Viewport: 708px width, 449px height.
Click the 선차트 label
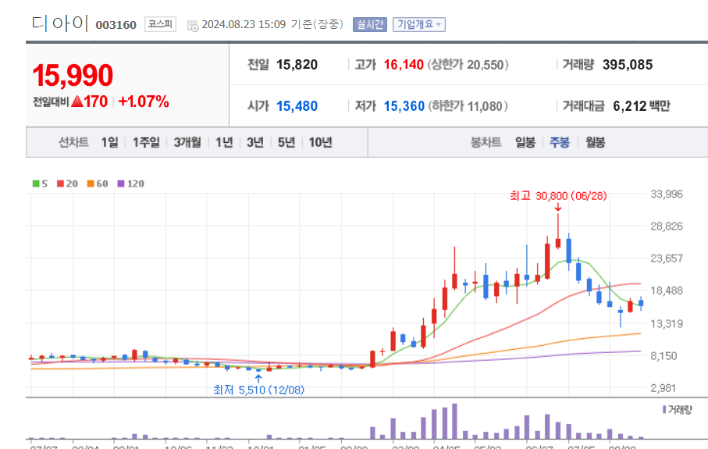(73, 143)
